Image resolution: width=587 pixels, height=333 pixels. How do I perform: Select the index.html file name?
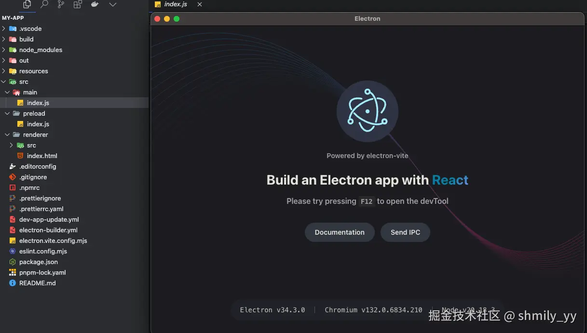pyautogui.click(x=42, y=156)
